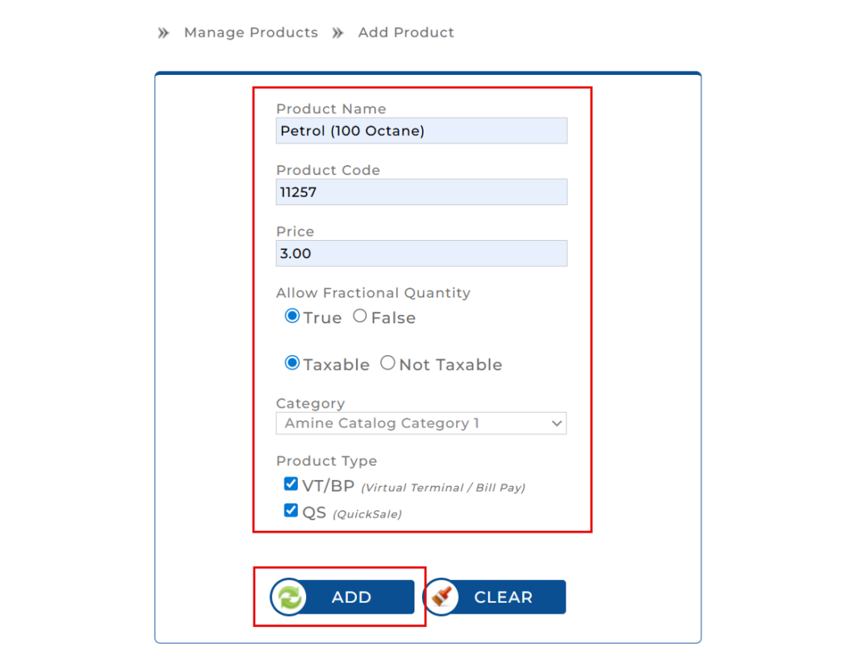Screen dimensions: 854x661
Task: Click the double chevron before Add Product
Action: pos(338,33)
